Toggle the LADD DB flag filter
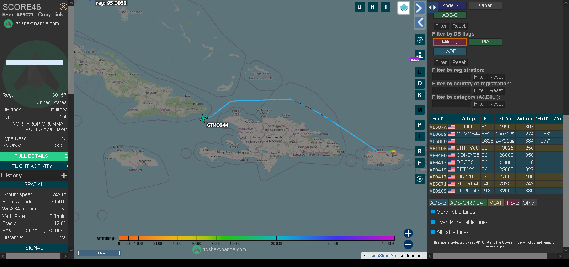 click(x=450, y=52)
